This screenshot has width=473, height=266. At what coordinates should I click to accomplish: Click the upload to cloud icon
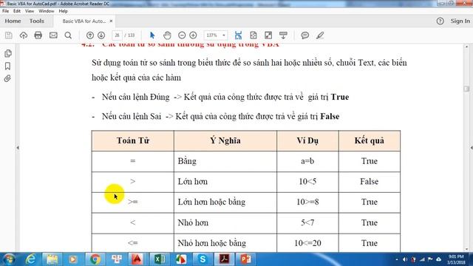click(24, 35)
